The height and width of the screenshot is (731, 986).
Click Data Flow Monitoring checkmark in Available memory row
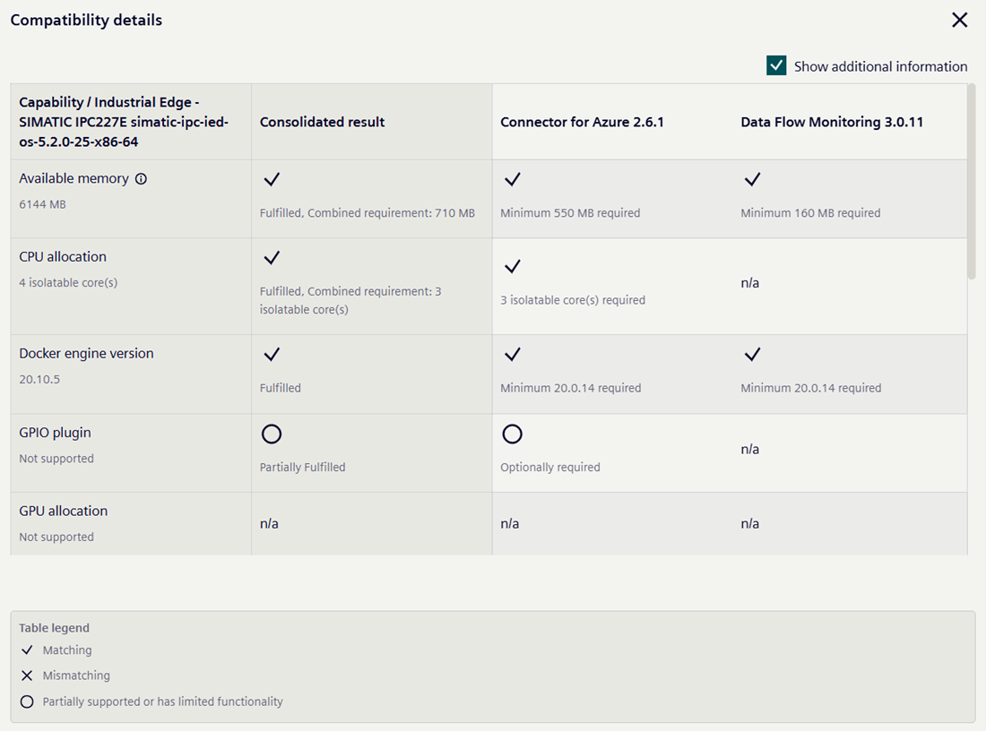(x=752, y=180)
